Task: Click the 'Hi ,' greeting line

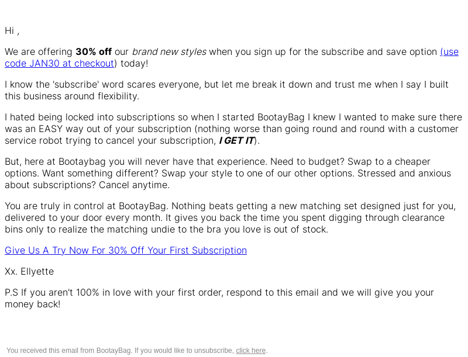Action: click(12, 31)
